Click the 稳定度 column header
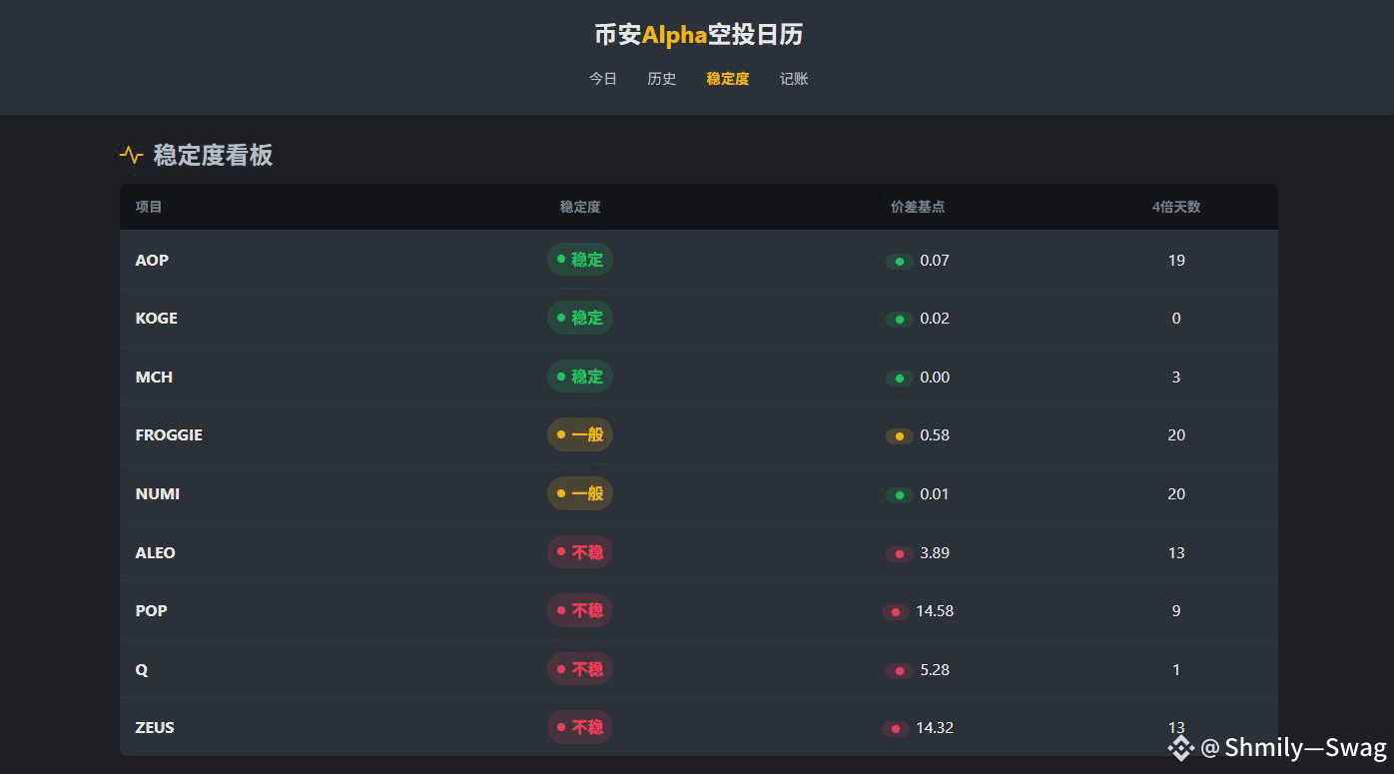This screenshot has width=1394, height=774. pyautogui.click(x=580, y=207)
